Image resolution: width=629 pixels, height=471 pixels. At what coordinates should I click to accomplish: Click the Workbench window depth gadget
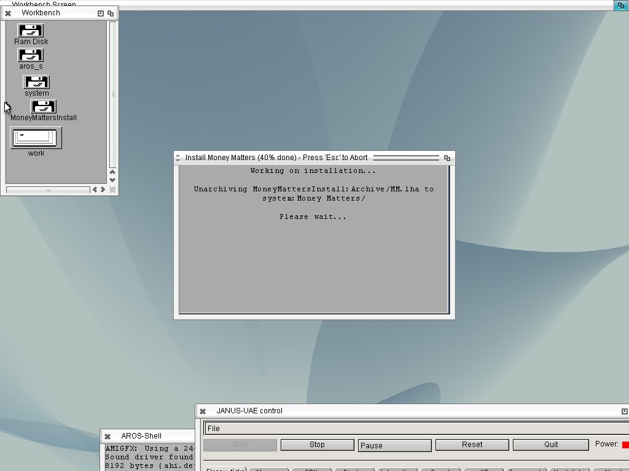[x=111, y=13]
